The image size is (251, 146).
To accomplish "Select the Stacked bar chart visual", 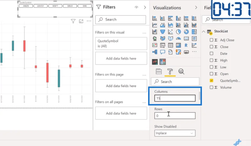I will click(x=155, y=18).
